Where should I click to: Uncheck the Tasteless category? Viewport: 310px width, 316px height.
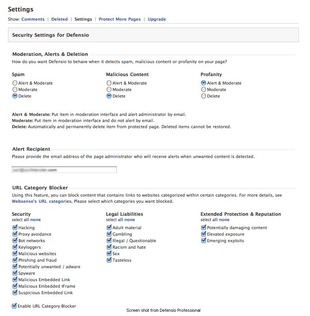pos(109,260)
